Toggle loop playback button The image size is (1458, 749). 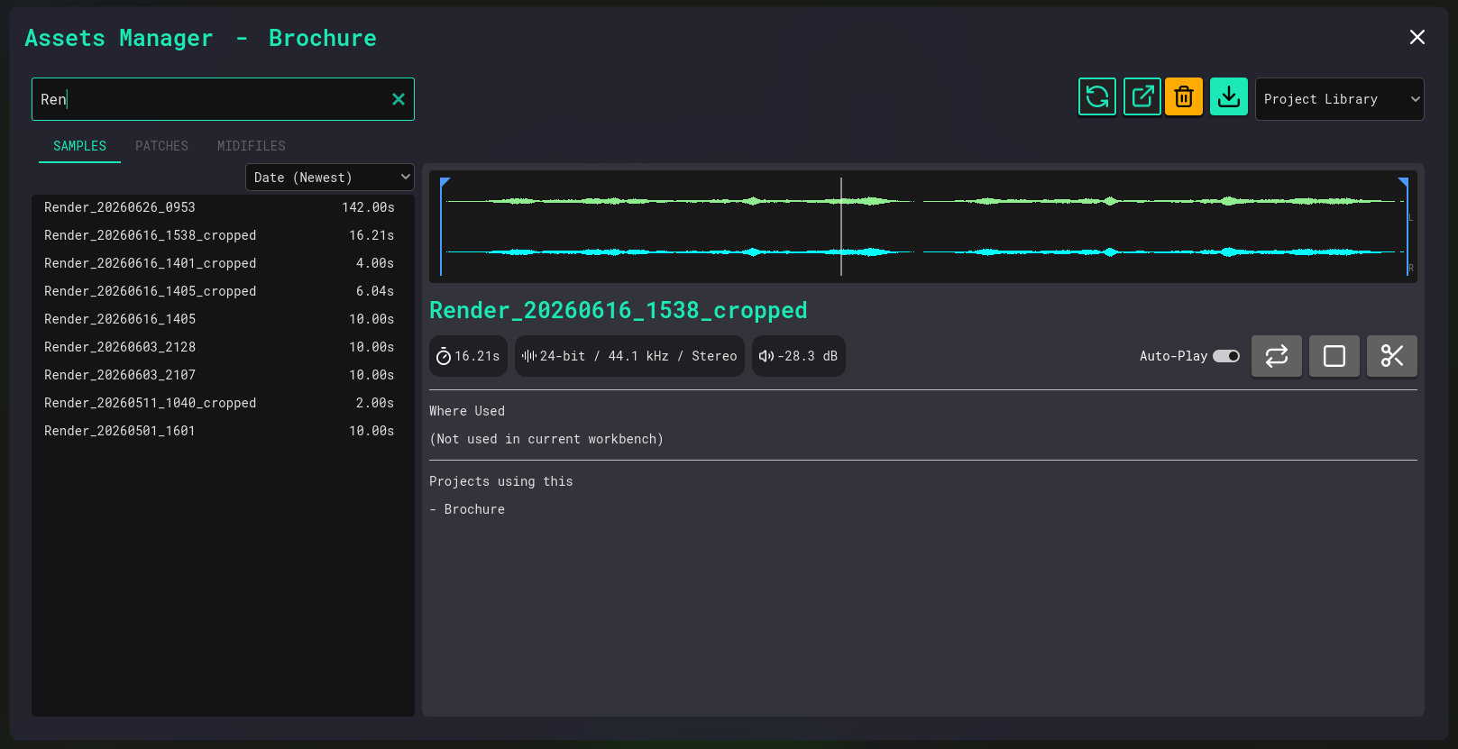(1277, 356)
